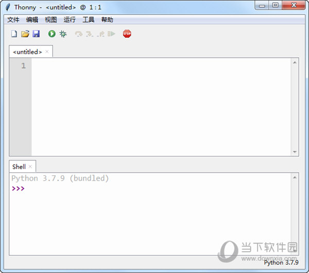Close the <untitled> editor tab

pyautogui.click(x=47, y=52)
